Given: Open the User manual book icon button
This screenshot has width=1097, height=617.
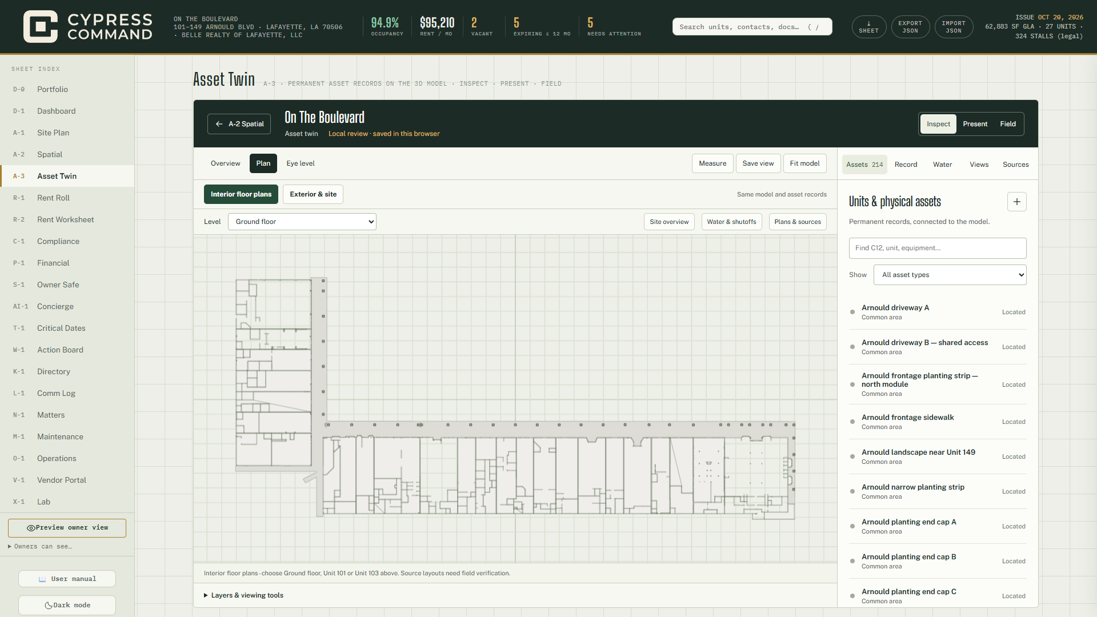Looking at the screenshot, I should point(67,579).
